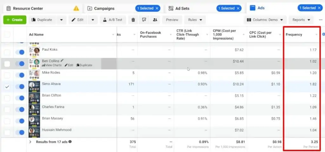The image size is (325, 152).
Task: Click the green Create button
Action: pyautogui.click(x=15, y=20)
